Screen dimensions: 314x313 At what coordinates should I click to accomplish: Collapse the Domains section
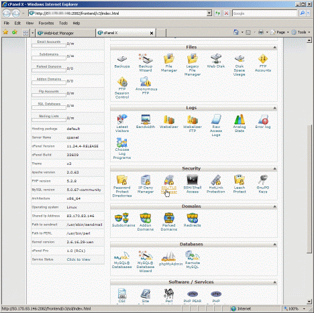pos(274,206)
